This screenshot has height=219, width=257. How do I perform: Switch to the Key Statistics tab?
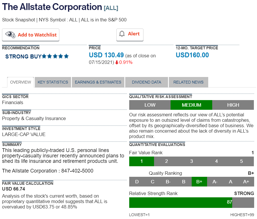53,82
